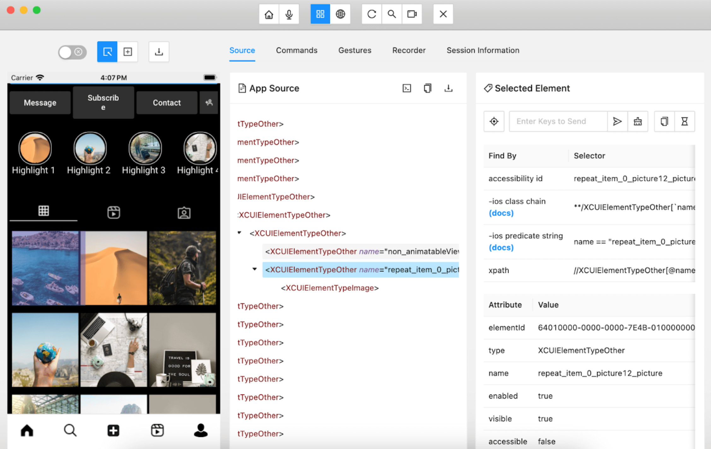Click the send keys submit arrow button
Image resolution: width=711 pixels, height=449 pixels.
[617, 121]
